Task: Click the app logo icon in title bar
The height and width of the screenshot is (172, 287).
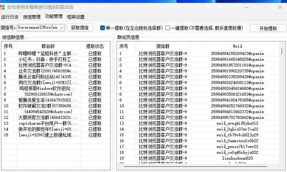Action: (2, 7)
